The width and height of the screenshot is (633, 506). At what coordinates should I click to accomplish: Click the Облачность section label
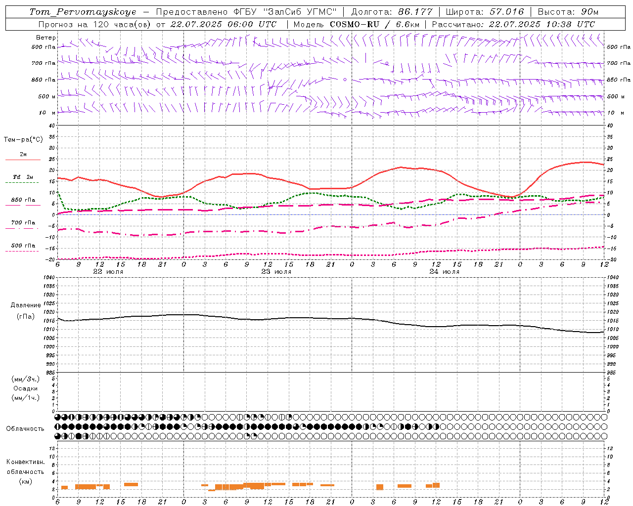(x=25, y=429)
